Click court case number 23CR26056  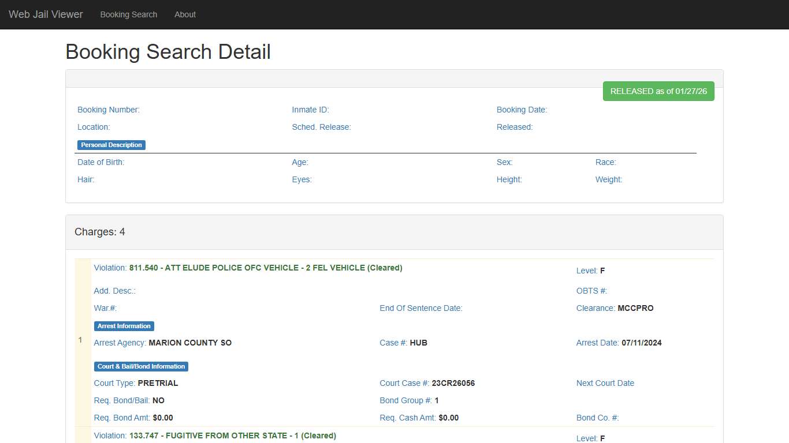pos(453,383)
